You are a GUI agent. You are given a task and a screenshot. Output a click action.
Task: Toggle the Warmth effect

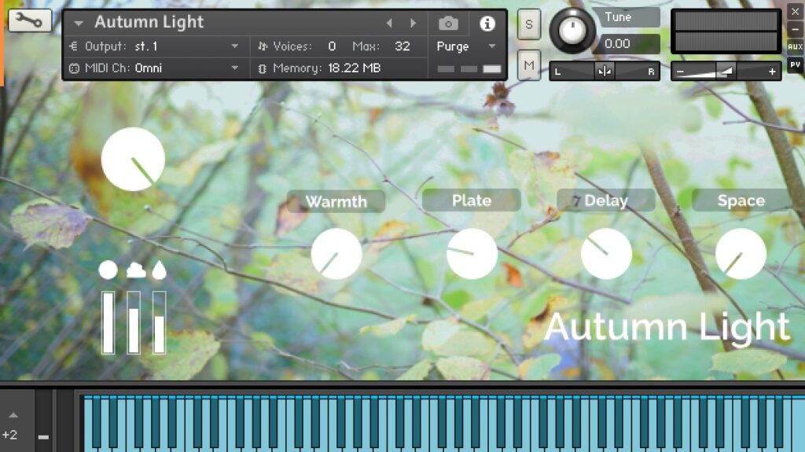coord(336,201)
